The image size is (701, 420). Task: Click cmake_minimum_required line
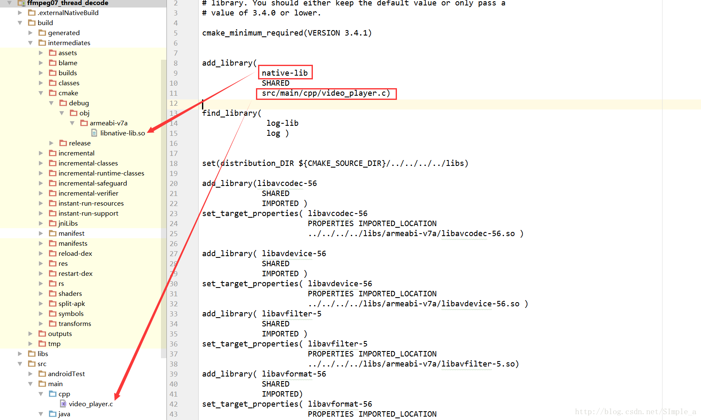[287, 33]
